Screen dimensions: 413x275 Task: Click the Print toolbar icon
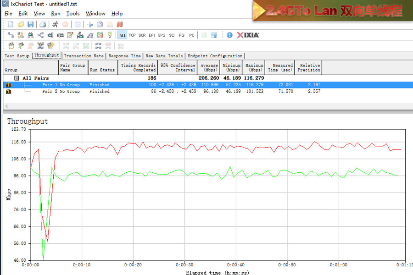coord(42,24)
